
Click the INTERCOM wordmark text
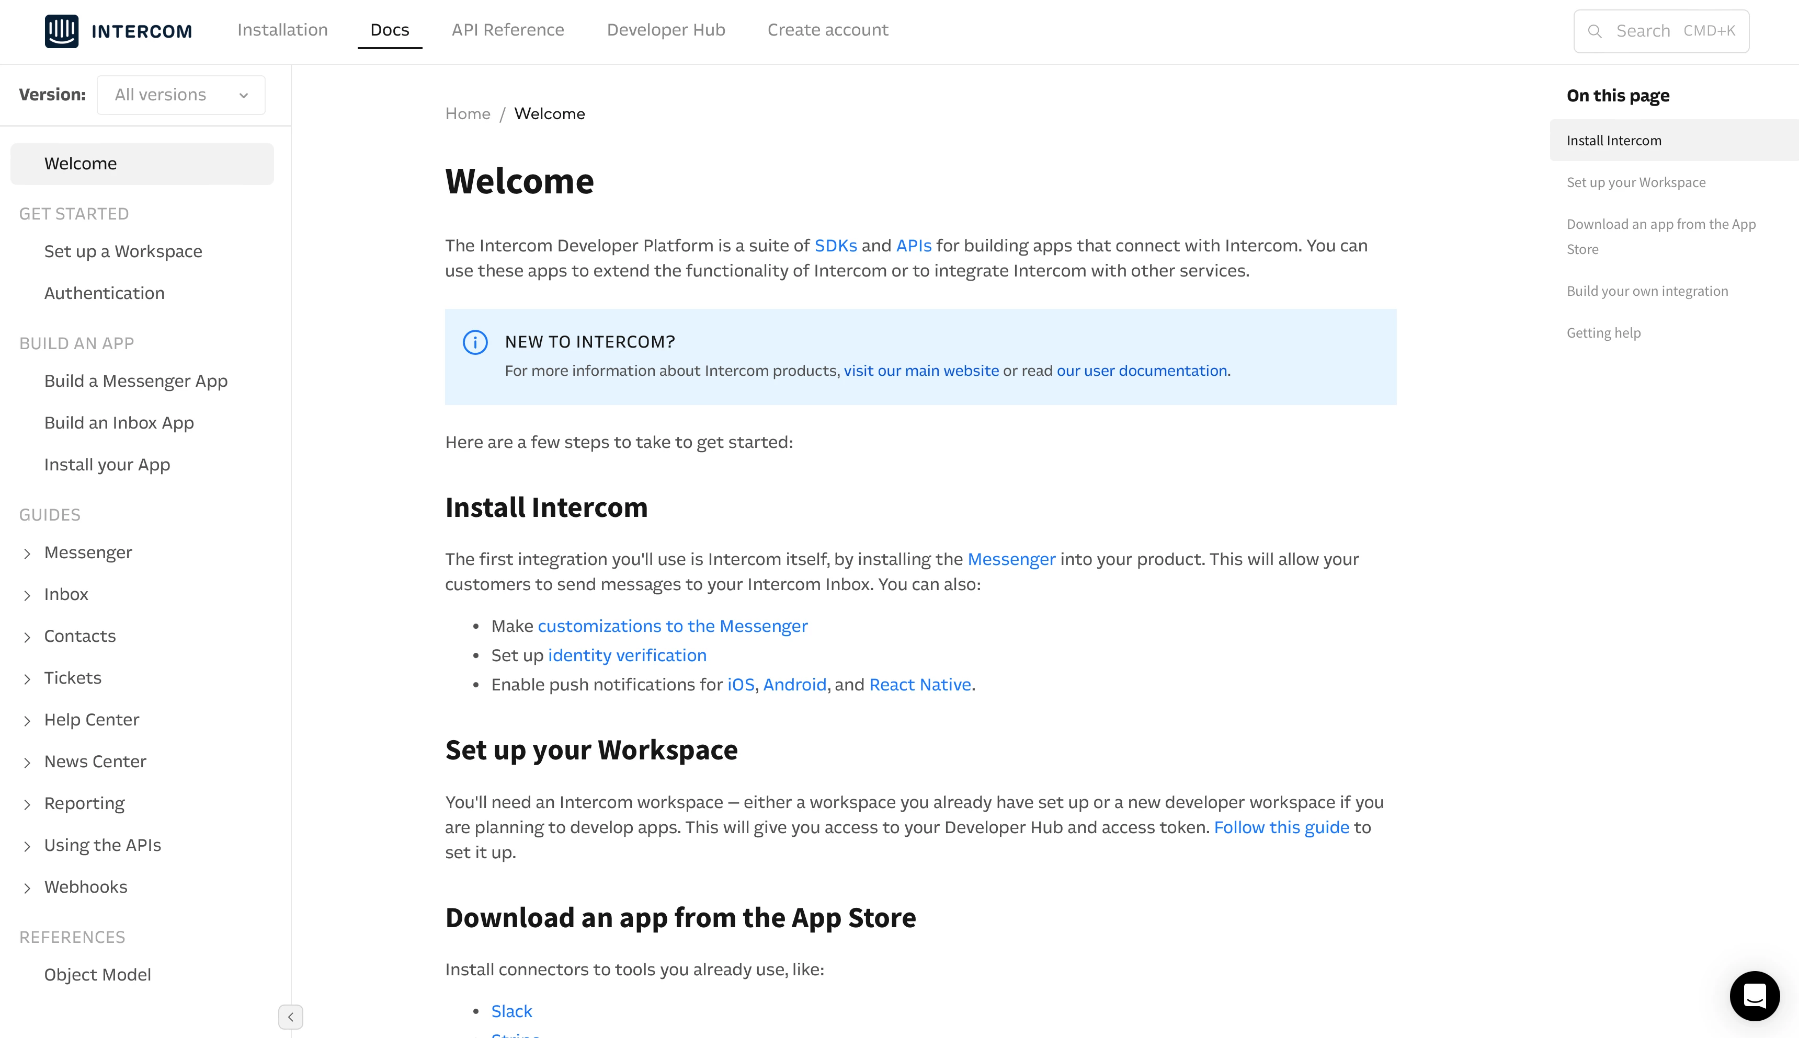point(142,31)
